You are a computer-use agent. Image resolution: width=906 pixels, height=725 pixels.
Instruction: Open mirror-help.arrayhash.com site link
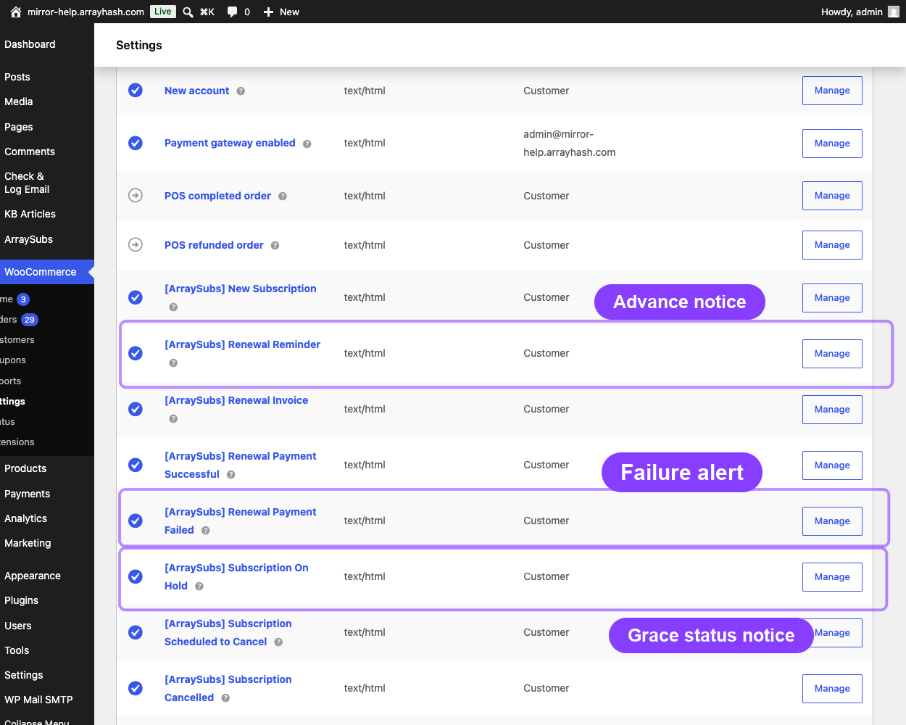[x=86, y=12]
